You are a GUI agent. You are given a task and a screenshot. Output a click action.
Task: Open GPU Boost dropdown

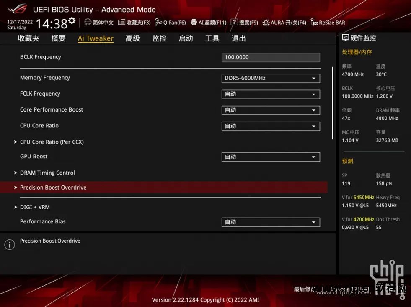(x=271, y=157)
